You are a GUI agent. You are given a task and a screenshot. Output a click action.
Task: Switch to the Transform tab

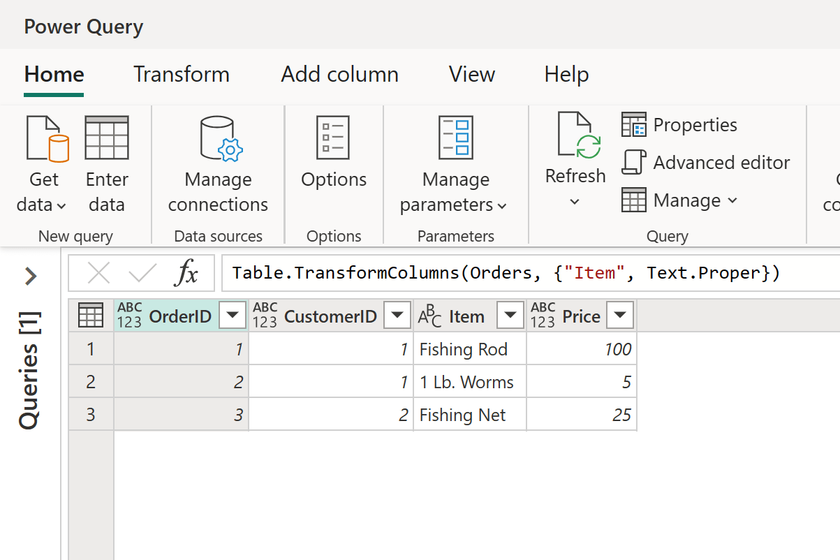tap(181, 74)
